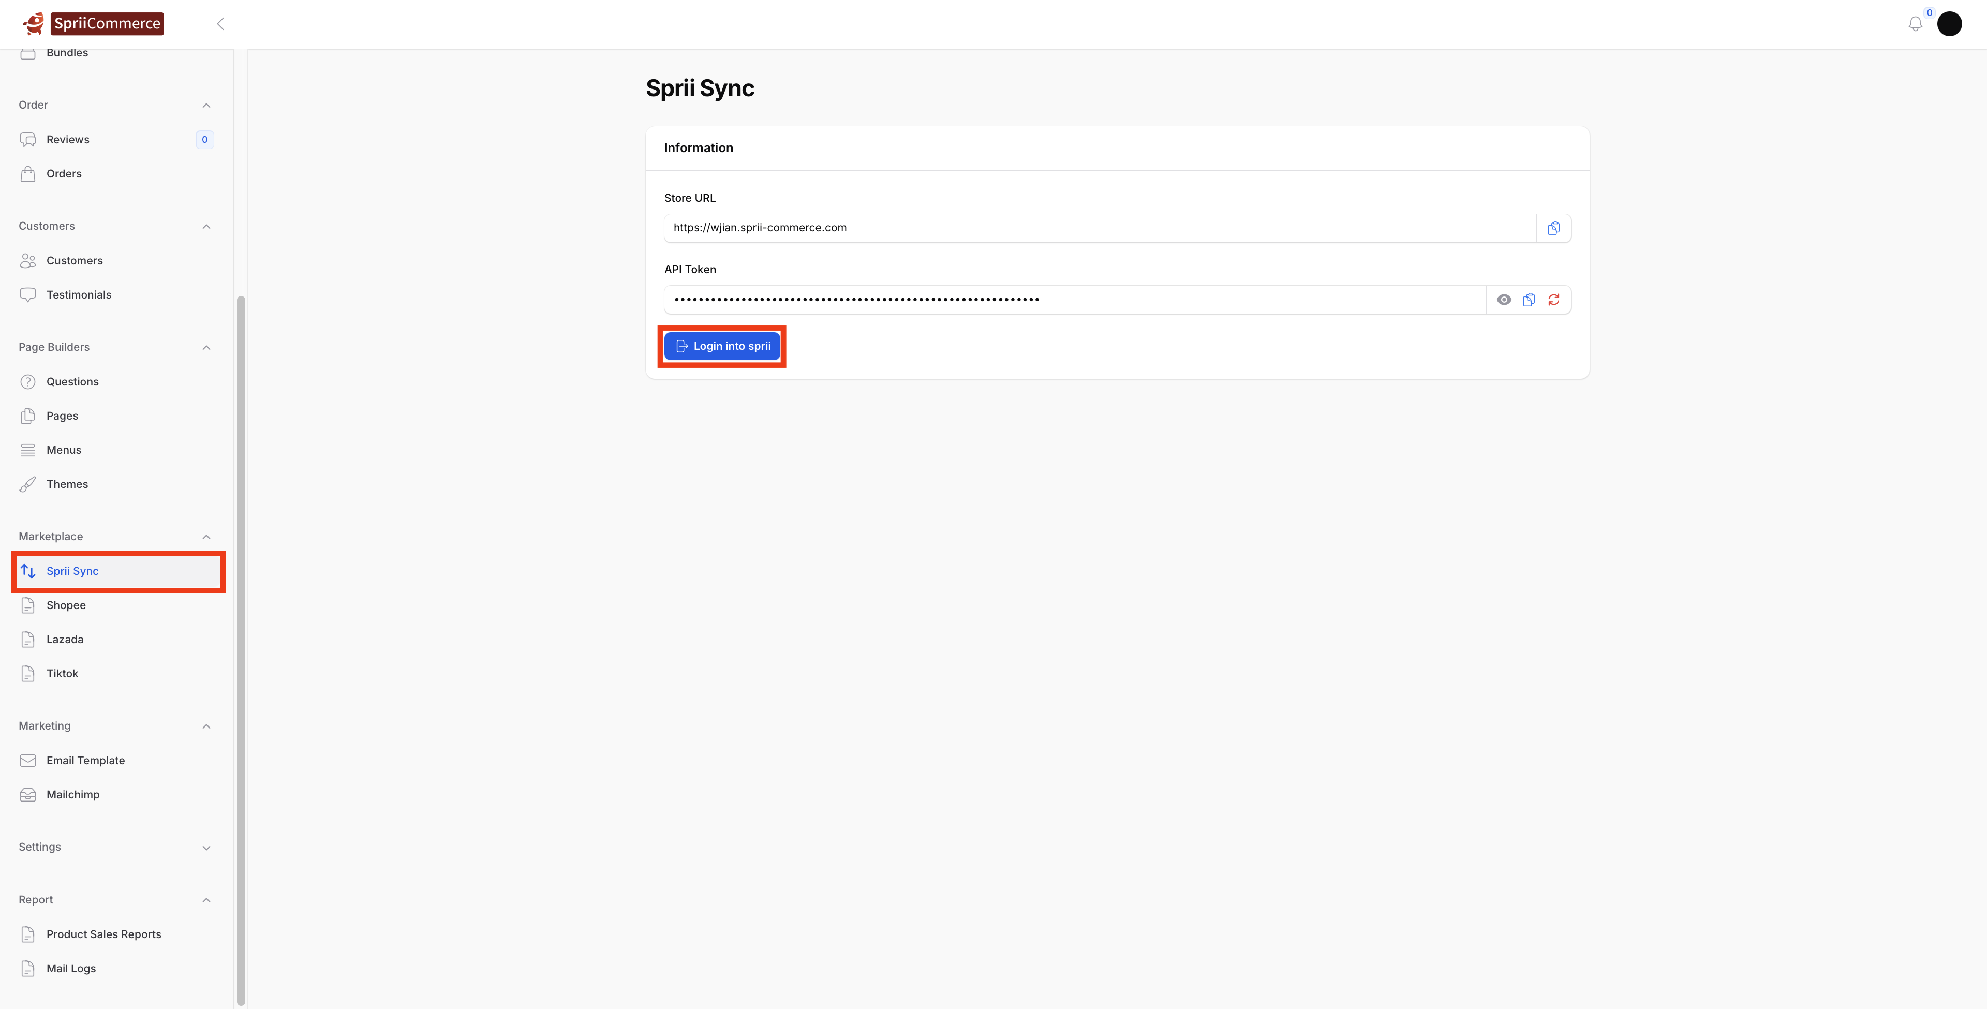Copy the API Token to clipboard
1987x1009 pixels.
(1529, 300)
